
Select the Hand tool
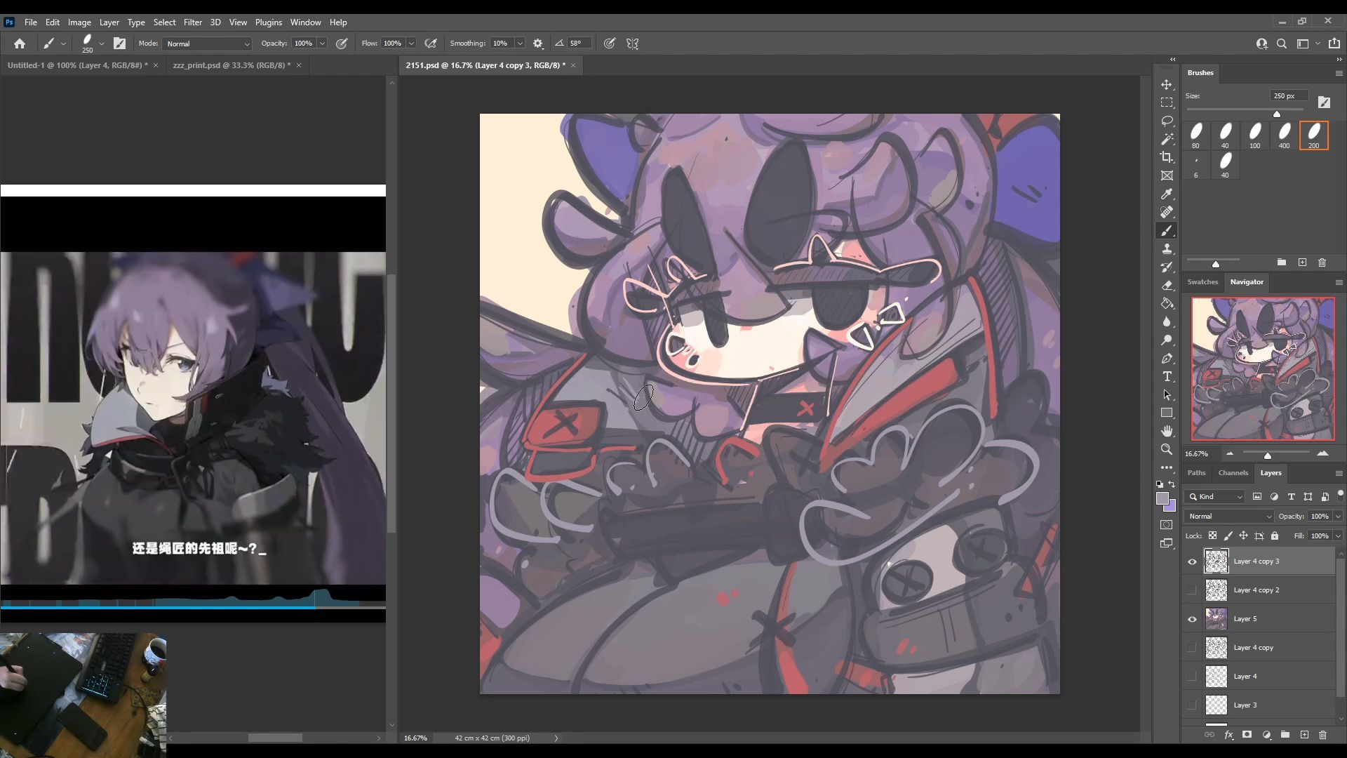tap(1167, 431)
